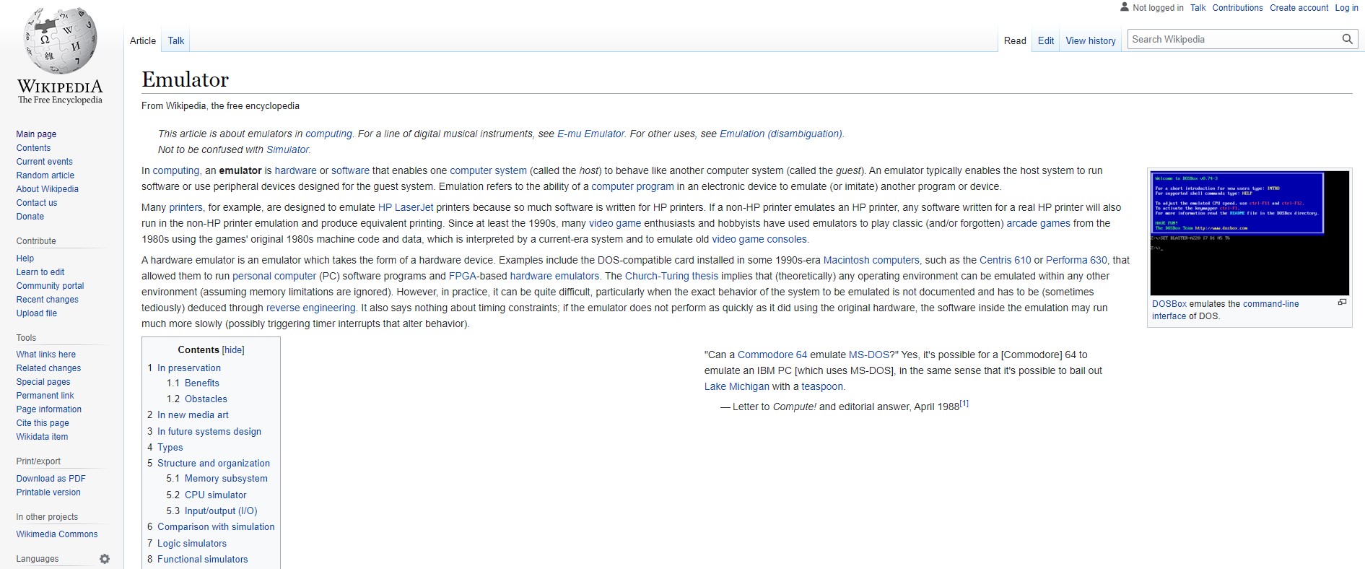Jump to Memory subsystem in contents
Image resolution: width=1365 pixels, height=569 pixels.
pyautogui.click(x=226, y=478)
